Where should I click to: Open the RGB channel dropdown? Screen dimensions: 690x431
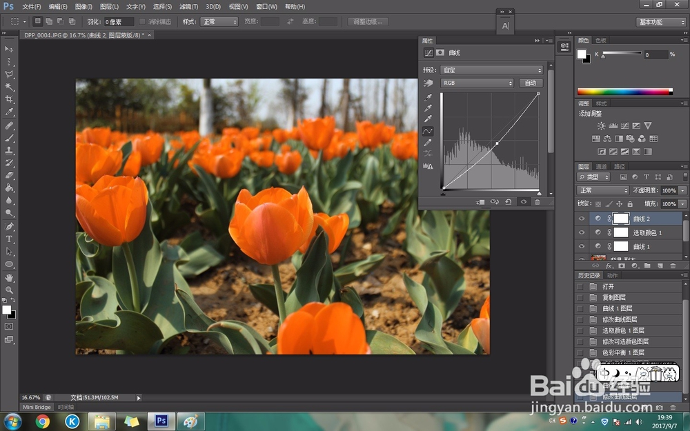tap(477, 83)
